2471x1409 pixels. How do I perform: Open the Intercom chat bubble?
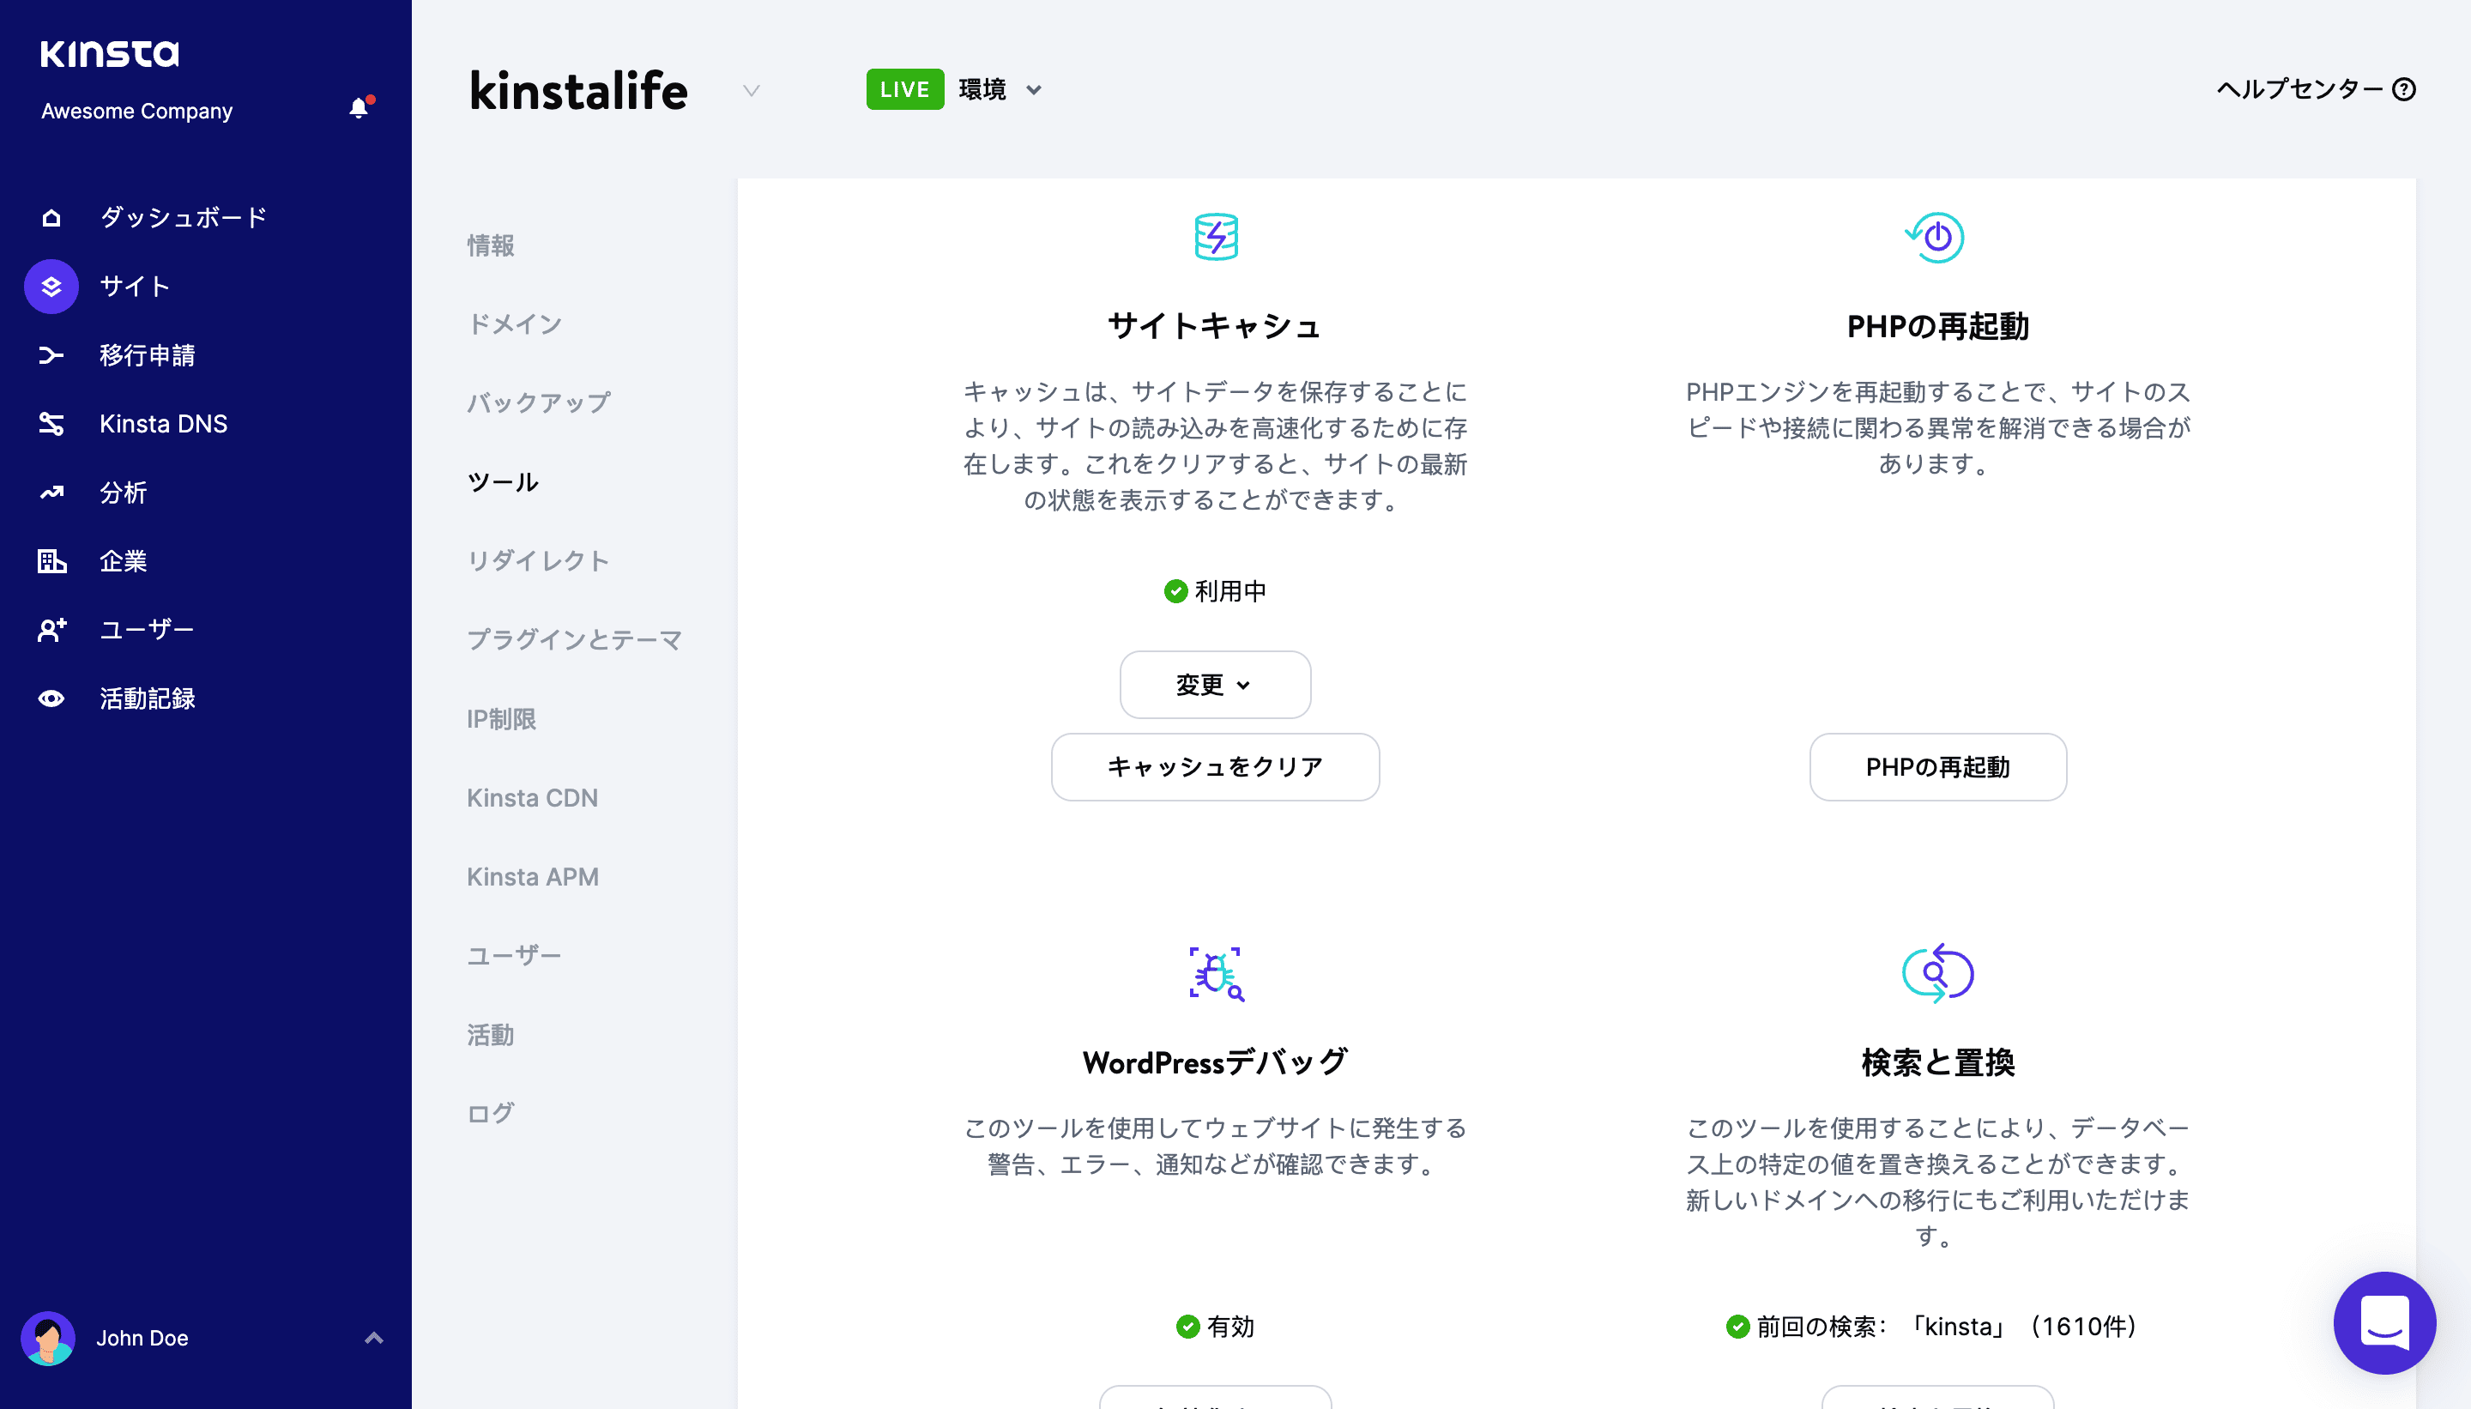click(x=2384, y=1323)
